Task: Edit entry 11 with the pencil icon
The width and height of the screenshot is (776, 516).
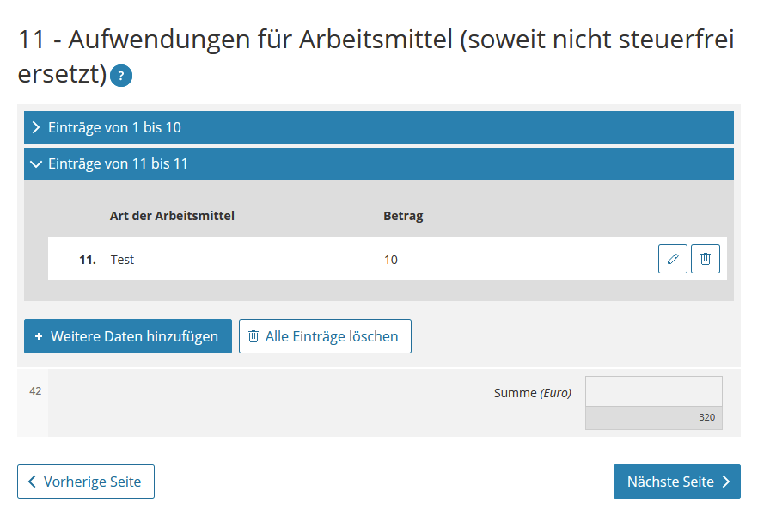Action: (673, 259)
